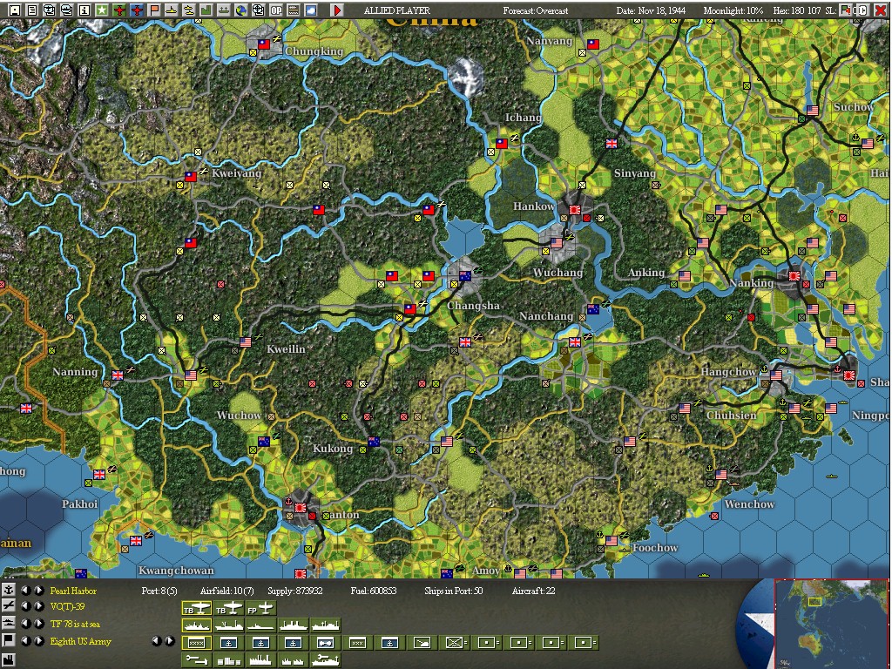The width and height of the screenshot is (892, 669).
Task: Click the white star on green icon
Action: pos(102,10)
